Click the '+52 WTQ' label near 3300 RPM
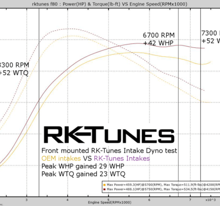Viewport: 220px width, 206px height. (14, 73)
